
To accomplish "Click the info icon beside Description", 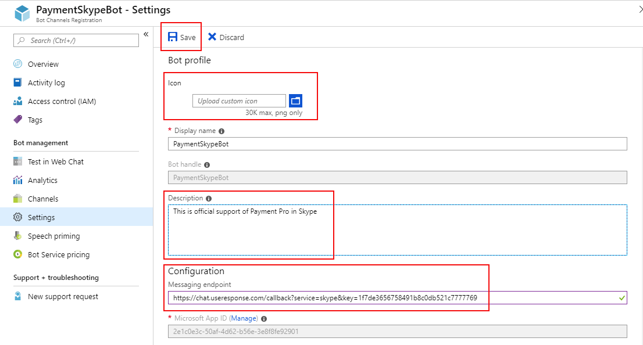I will (209, 198).
